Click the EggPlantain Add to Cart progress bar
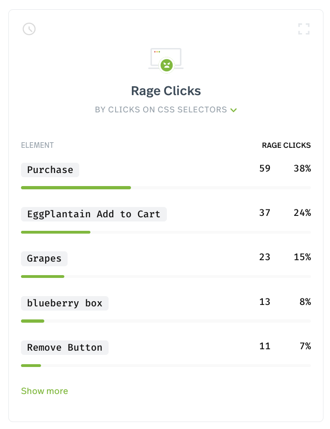 coord(166,232)
